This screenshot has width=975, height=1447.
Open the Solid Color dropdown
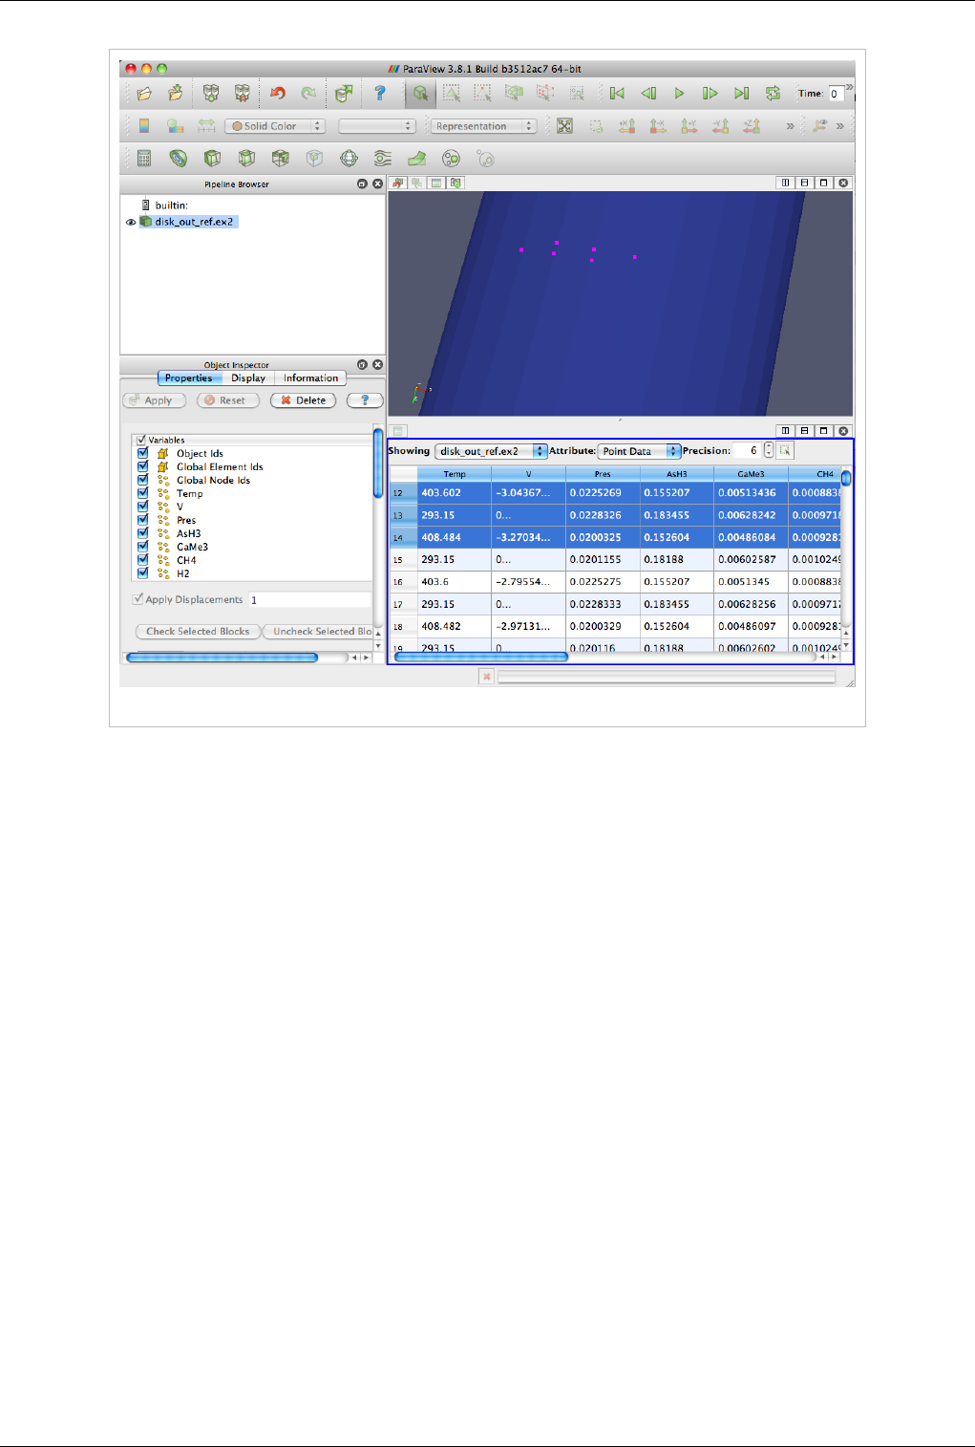pyautogui.click(x=275, y=126)
